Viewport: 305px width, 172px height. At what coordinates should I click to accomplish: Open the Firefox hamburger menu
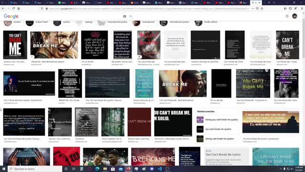(302, 9)
